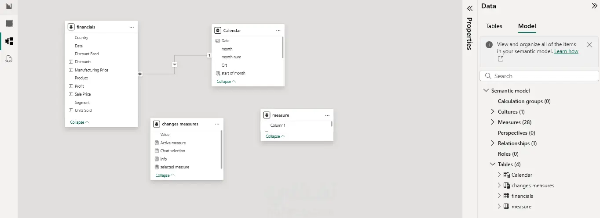Switch to Table view icon in sidebar
Screen dimensions: 600x218
(x=9, y=23)
